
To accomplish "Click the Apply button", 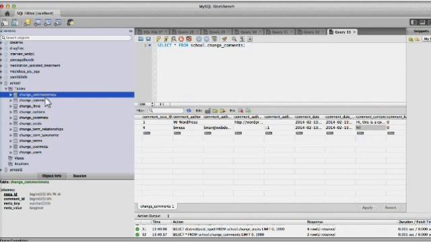I will 368,208.
